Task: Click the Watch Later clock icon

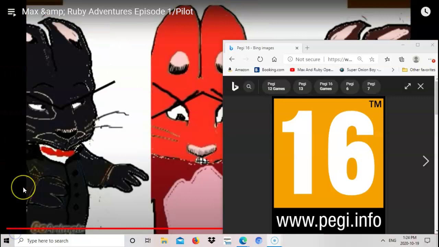Action: click(x=426, y=12)
